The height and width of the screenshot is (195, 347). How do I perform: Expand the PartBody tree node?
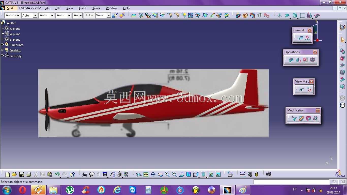[2, 56]
